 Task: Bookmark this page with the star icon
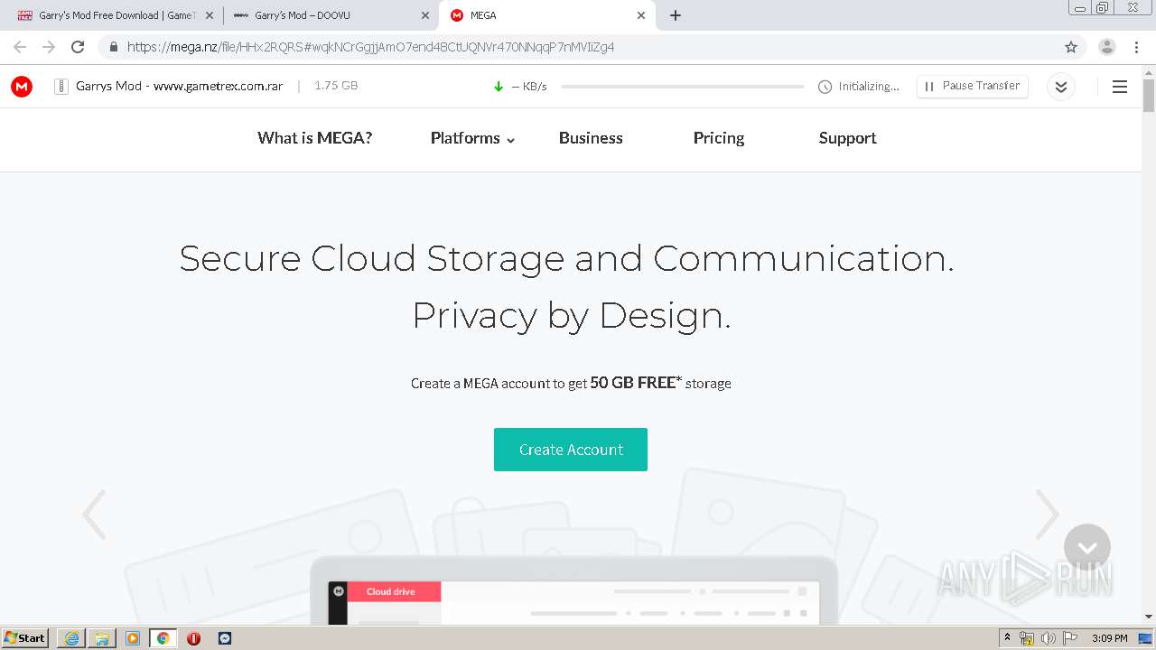(x=1071, y=47)
